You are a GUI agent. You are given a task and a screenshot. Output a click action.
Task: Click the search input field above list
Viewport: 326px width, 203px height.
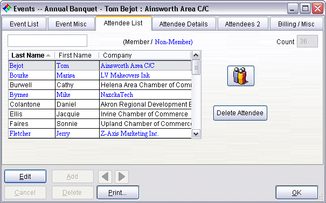coord(47,41)
